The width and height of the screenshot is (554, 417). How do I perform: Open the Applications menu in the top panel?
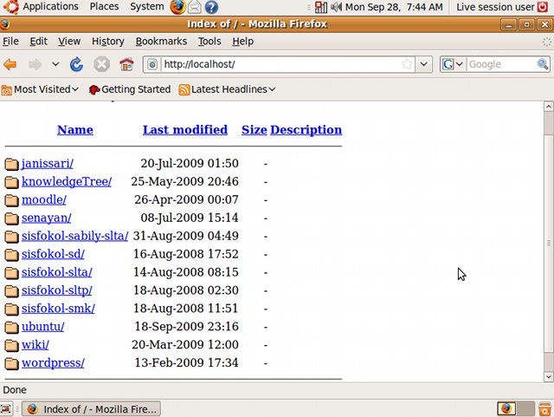coord(50,7)
